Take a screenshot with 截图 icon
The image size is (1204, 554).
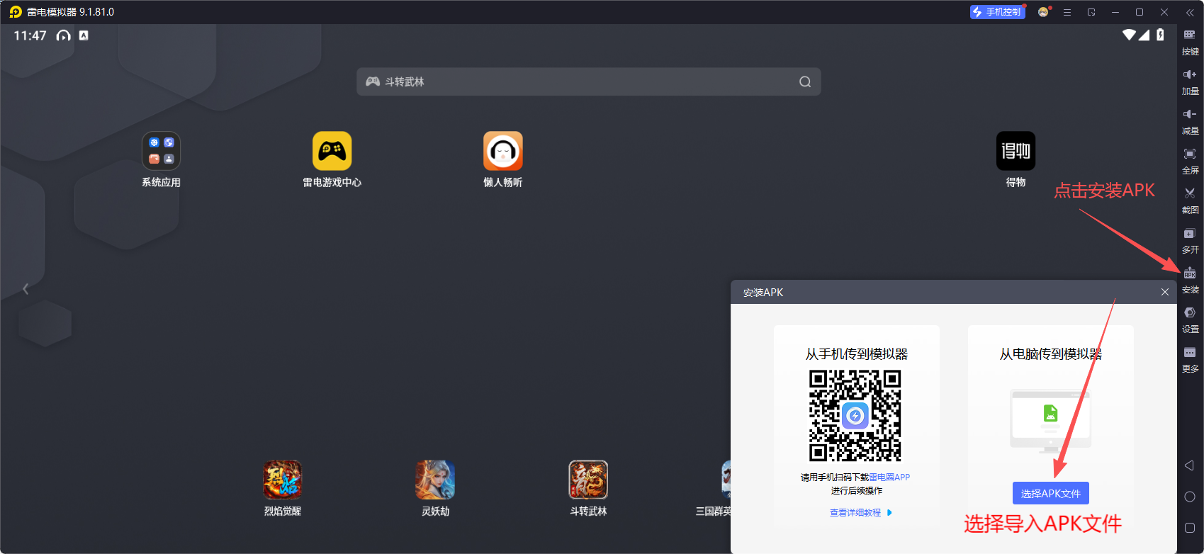[1190, 200]
